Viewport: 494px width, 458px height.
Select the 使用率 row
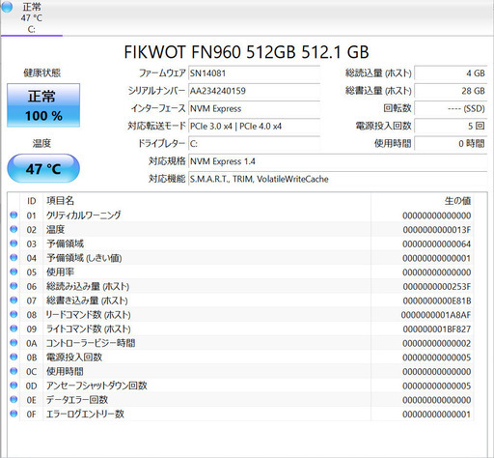(x=239, y=272)
